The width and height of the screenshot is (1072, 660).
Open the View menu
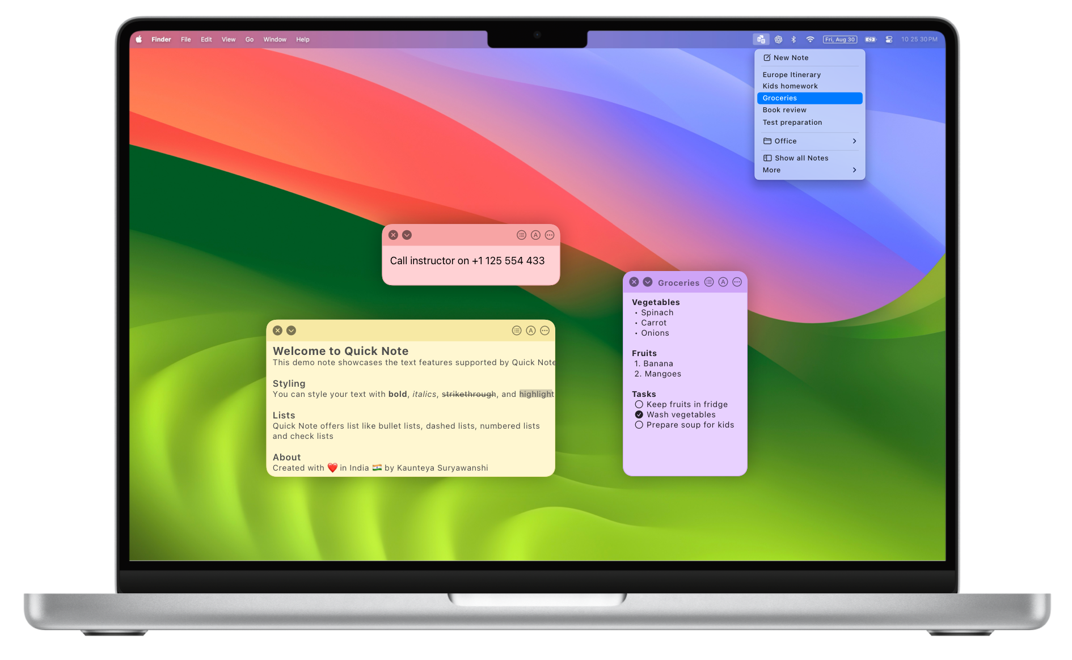(x=228, y=40)
